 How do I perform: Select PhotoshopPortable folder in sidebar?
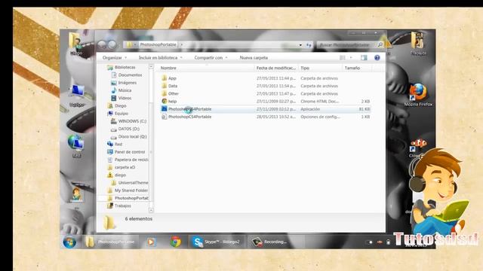[x=128, y=198]
